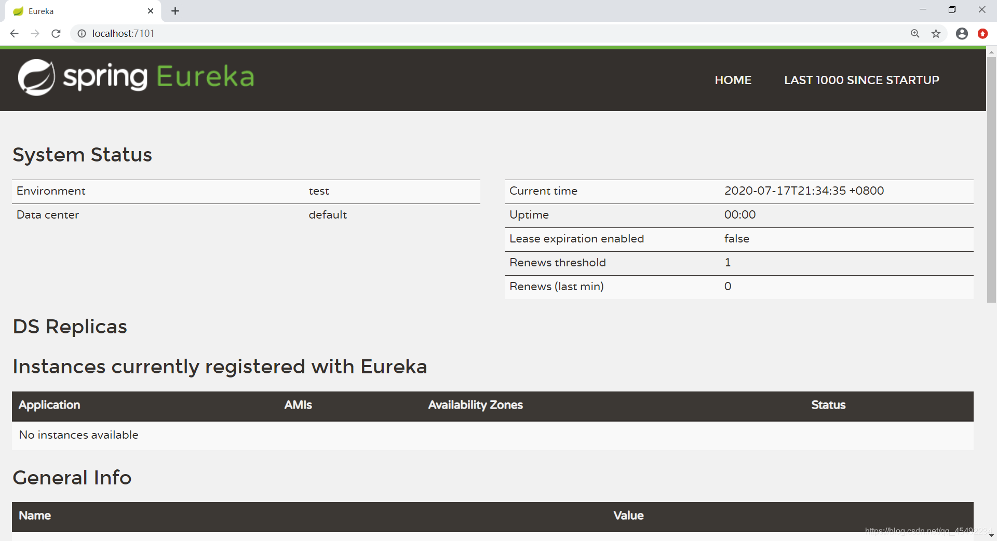Click the spring Eureka title text
This screenshot has width=997, height=541.
pos(158,77)
